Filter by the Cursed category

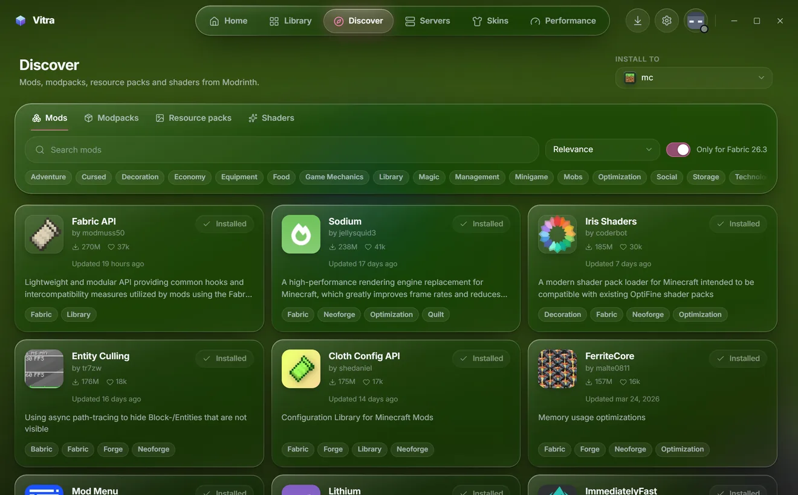point(94,177)
